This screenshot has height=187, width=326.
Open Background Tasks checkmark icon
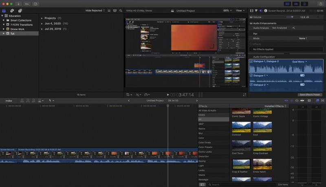(x=35, y=4)
